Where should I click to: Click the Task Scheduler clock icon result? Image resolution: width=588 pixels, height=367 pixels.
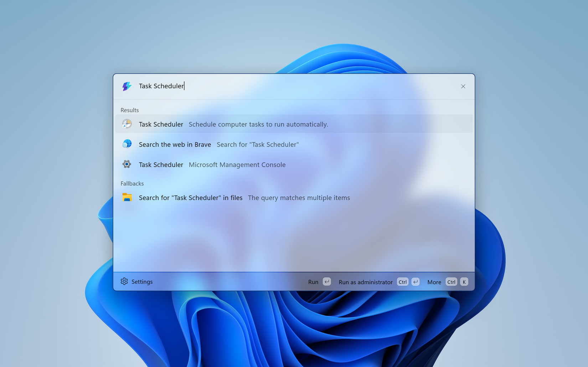(127, 124)
